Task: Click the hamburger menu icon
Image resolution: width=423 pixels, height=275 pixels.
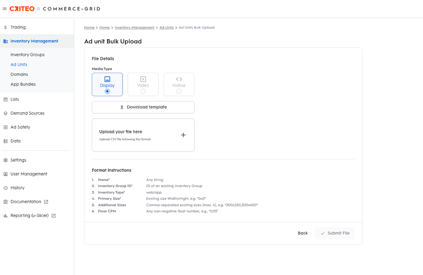Action: click(x=5, y=9)
